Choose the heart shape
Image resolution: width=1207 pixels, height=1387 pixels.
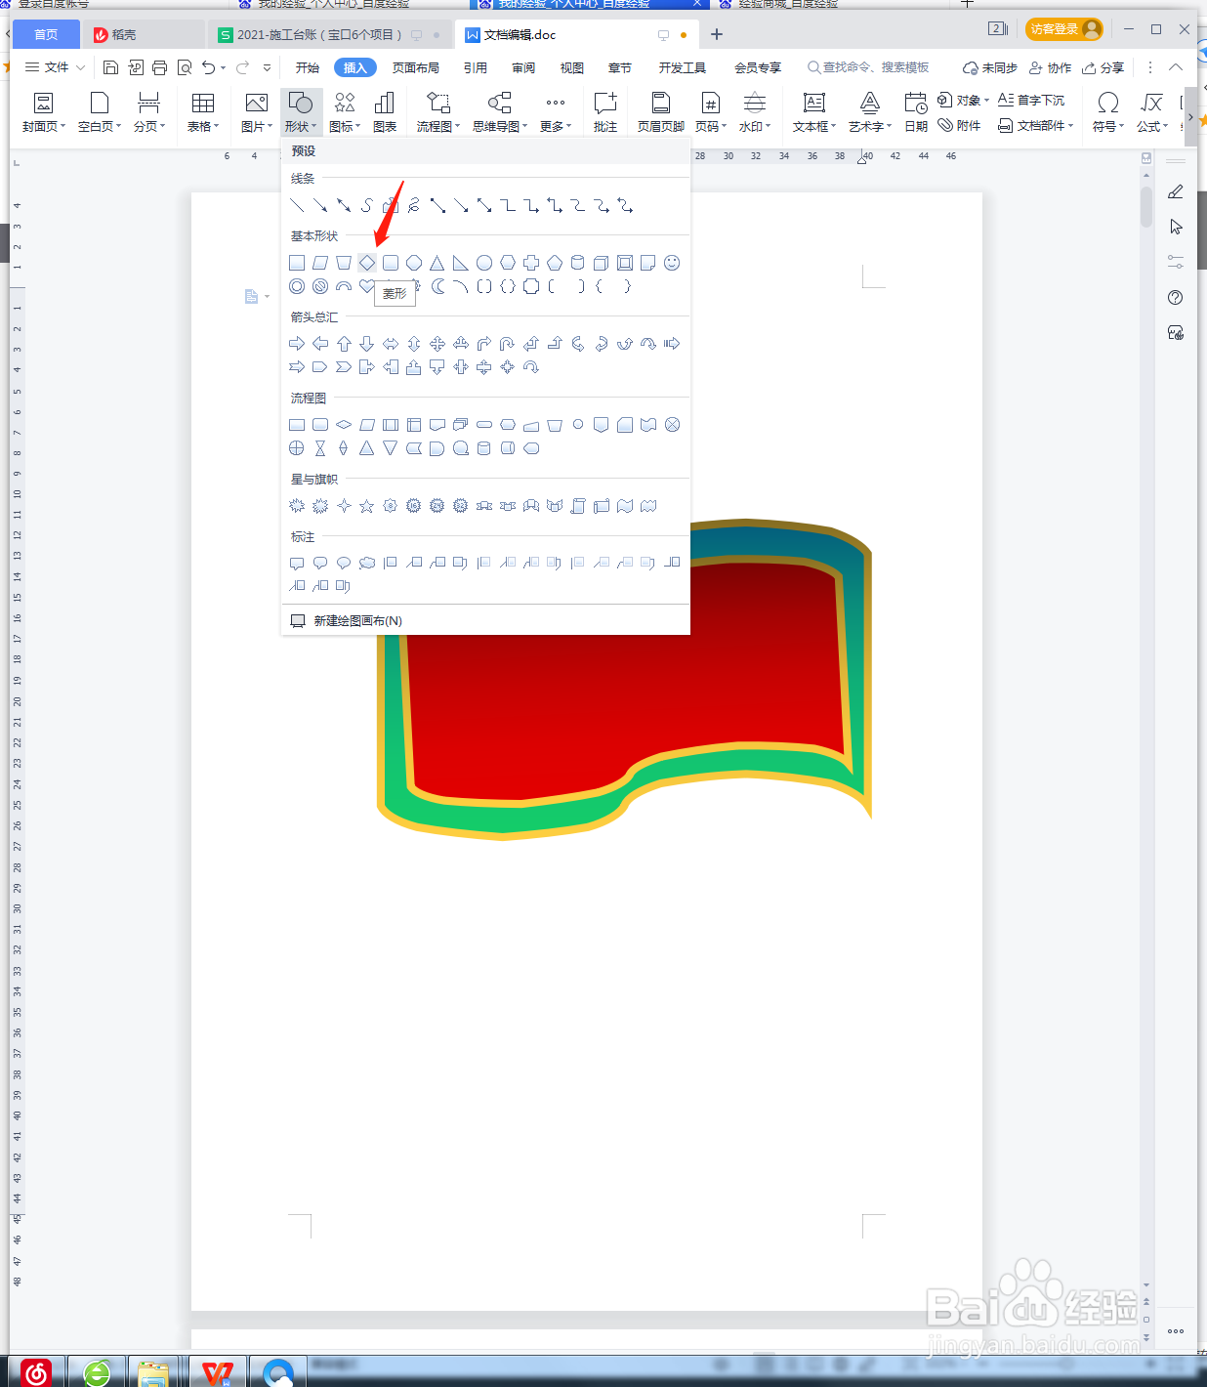pos(367,286)
